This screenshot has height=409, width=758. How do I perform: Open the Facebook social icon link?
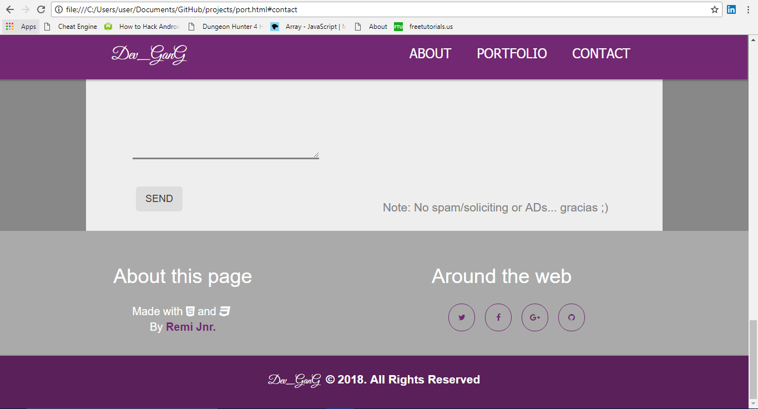pos(498,317)
